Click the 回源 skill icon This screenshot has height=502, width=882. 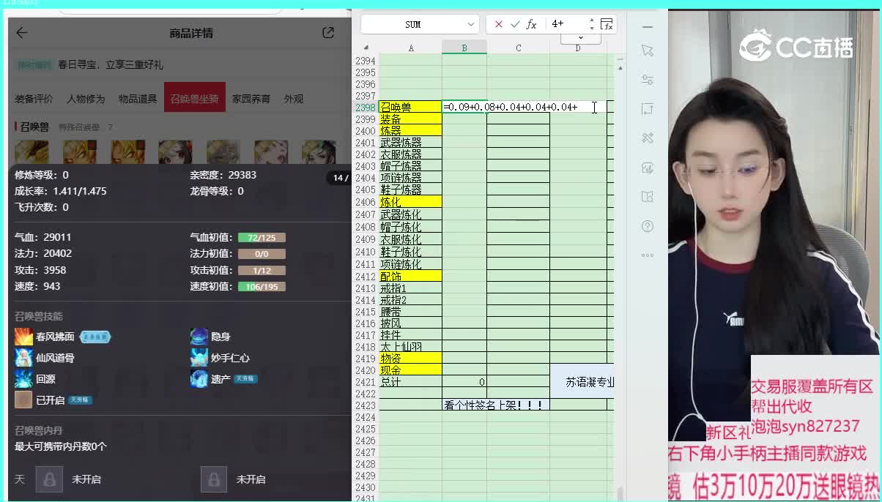coord(23,379)
